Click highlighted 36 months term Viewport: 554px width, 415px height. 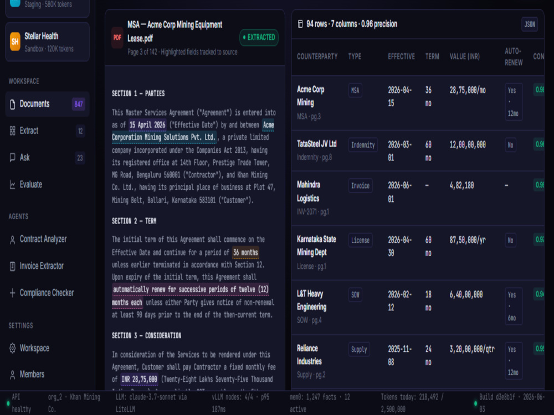pyautogui.click(x=245, y=252)
